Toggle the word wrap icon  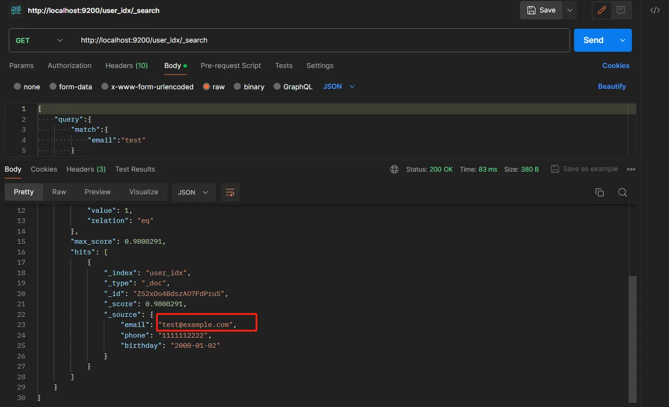pos(230,192)
